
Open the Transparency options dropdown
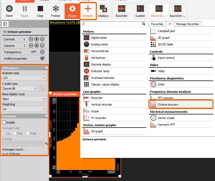click(x=42, y=52)
